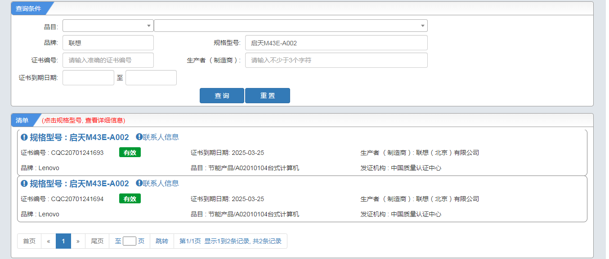This screenshot has width=609, height=259.
Task: Open the wide second 品目 dropdown
Action: [x=291, y=26]
